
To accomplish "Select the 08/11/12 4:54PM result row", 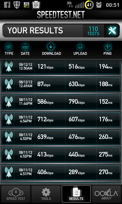I will [x=61, y=119].
